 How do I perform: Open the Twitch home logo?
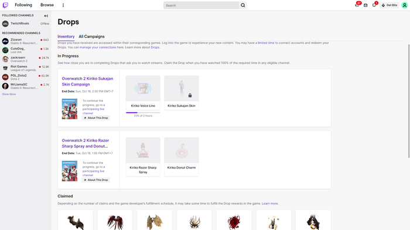point(5,5)
